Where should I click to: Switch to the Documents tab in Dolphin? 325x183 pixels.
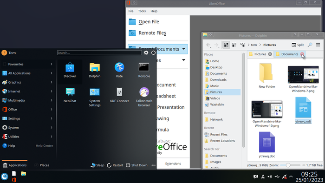[289, 54]
